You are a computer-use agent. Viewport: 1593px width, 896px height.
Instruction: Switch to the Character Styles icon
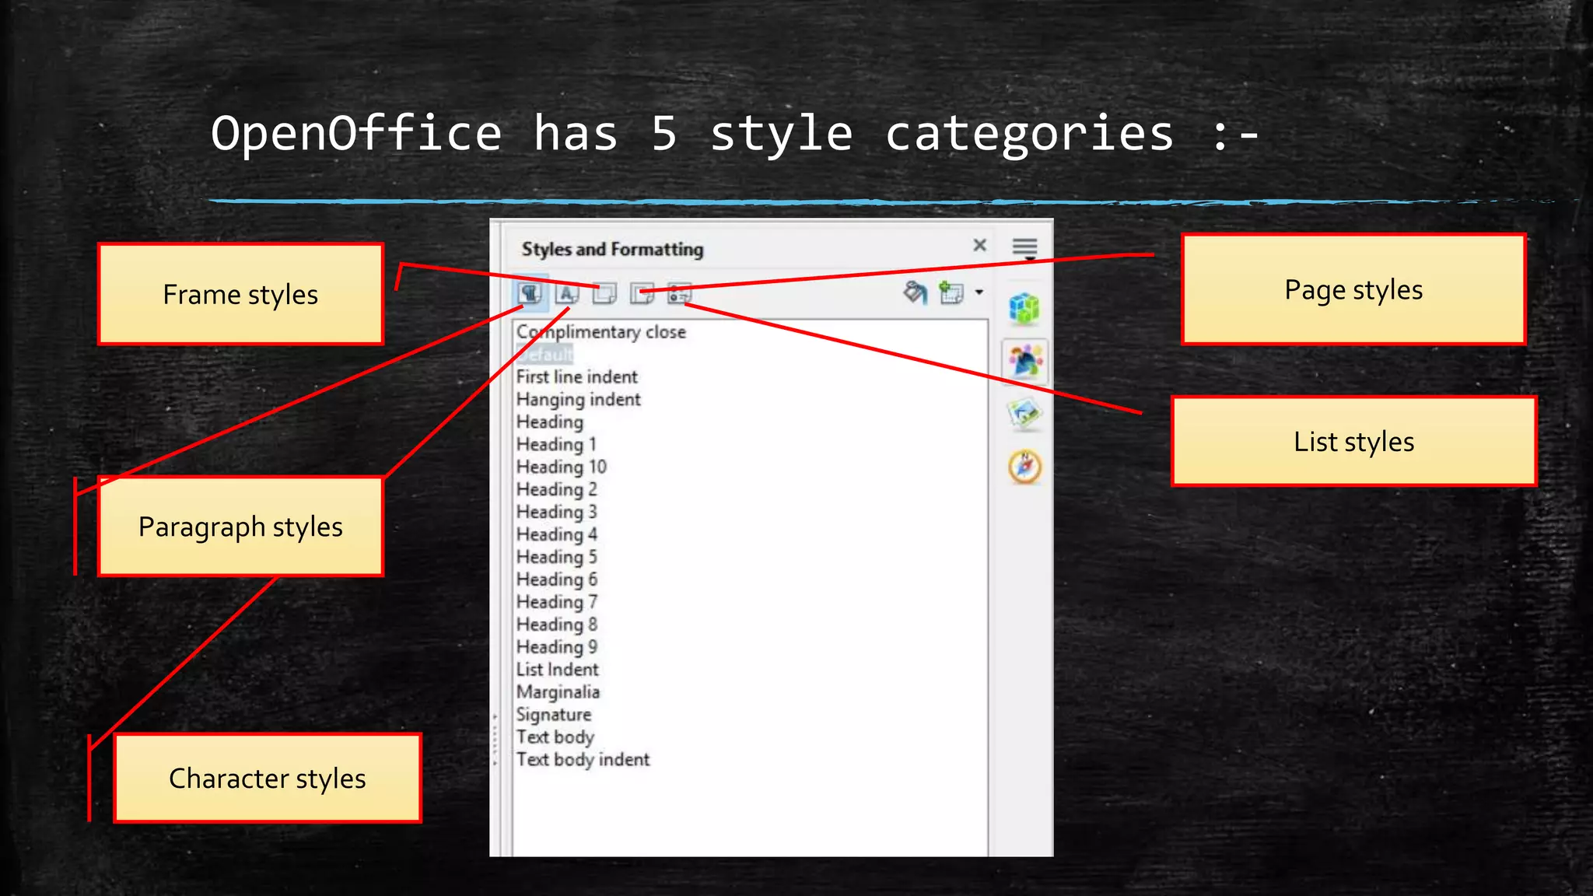pos(567,293)
